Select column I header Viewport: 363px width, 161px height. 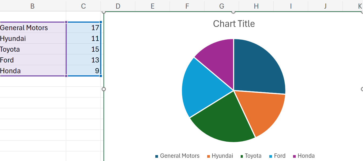click(x=291, y=6)
